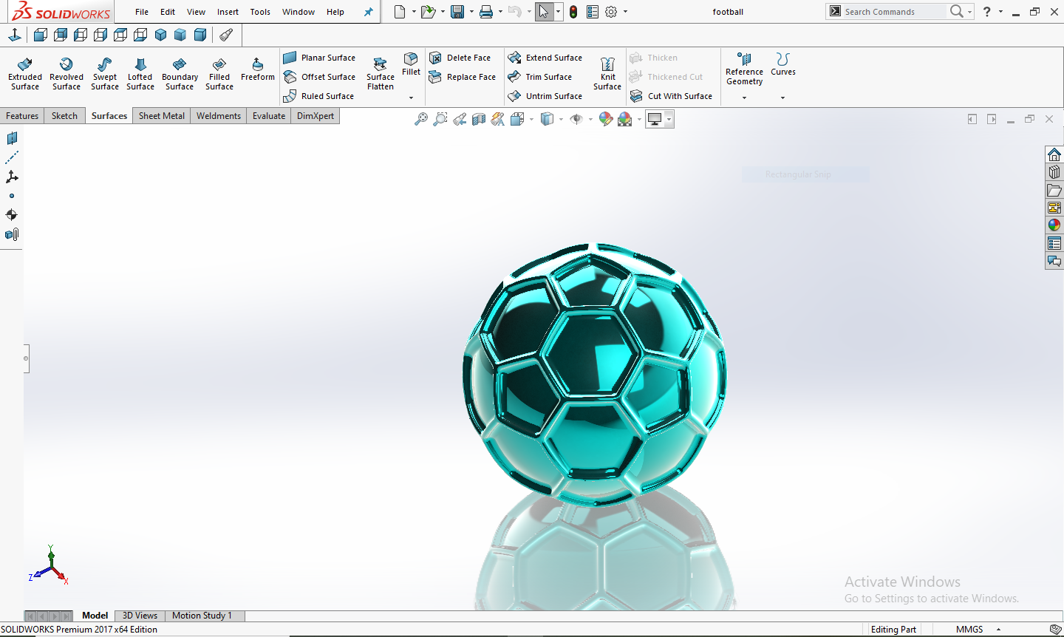Click the Print icon
The image size is (1064, 637).
486,12
